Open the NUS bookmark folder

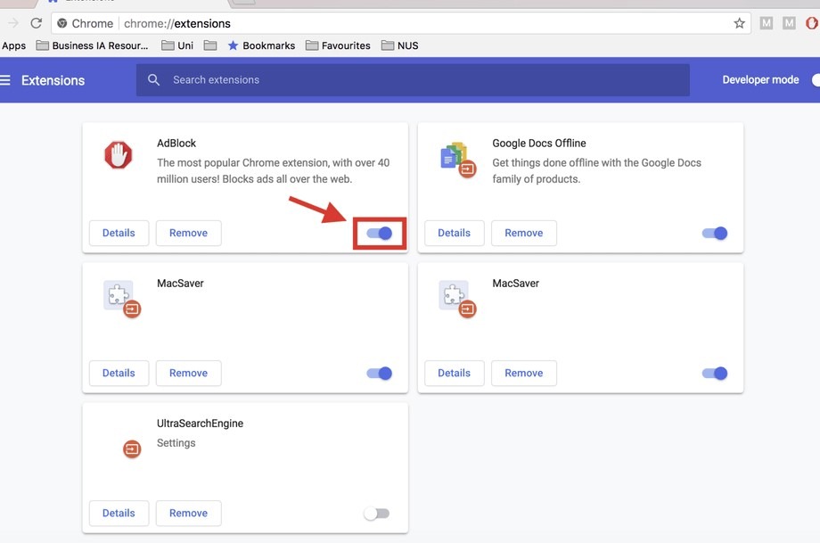coord(399,45)
